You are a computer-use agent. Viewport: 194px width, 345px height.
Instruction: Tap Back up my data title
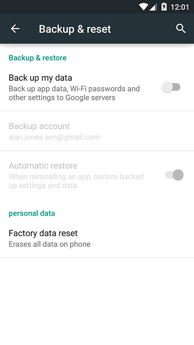coord(40,78)
